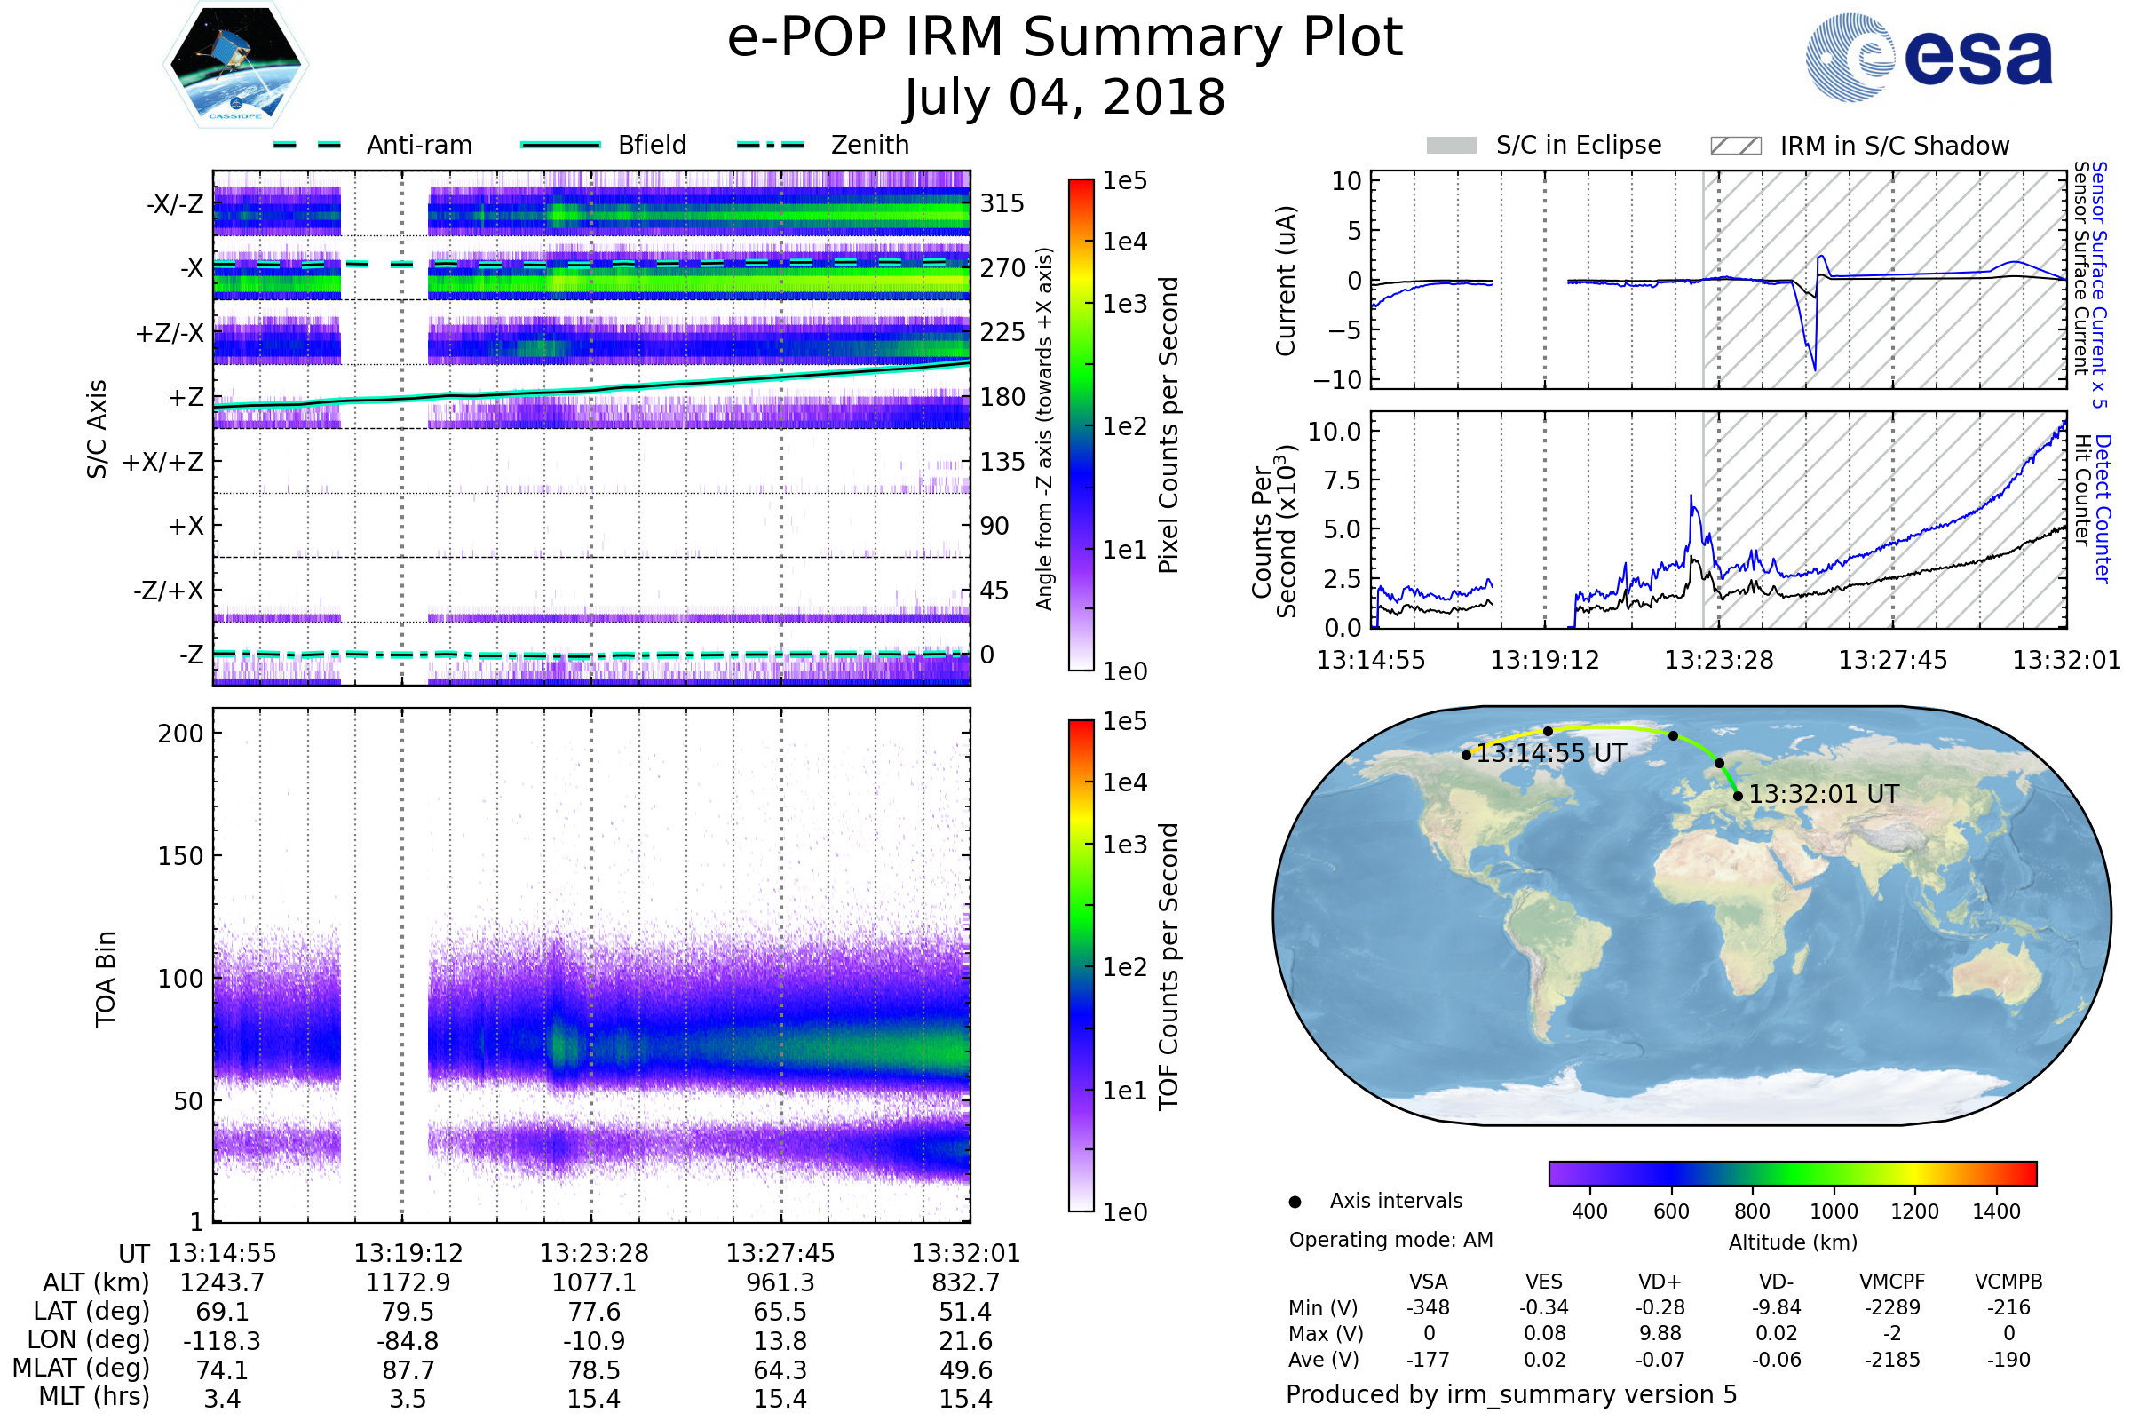The width and height of the screenshot is (2131, 1421).
Task: Click the Bfield solid legend line
Action: coord(560,145)
